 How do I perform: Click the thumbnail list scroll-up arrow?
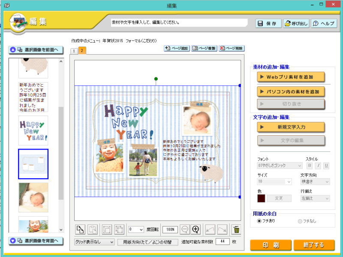61,61
